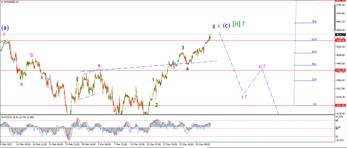Click the 38.2 Fibonacci level marker
This screenshot has width=347, height=148.
click(x=314, y=64)
